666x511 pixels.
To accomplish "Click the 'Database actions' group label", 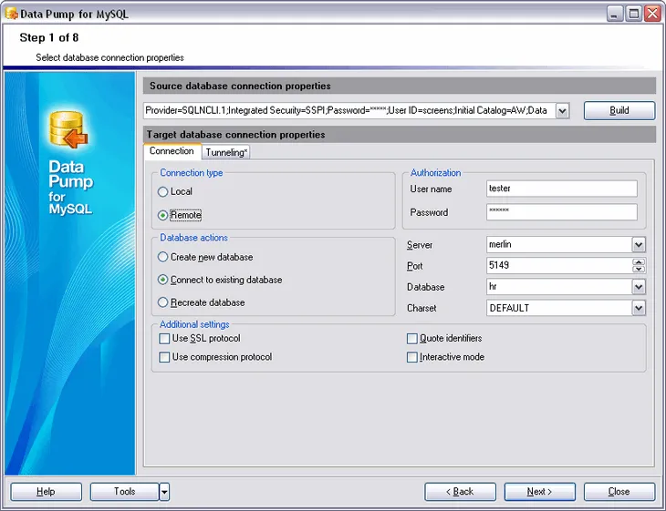I will coord(193,238).
